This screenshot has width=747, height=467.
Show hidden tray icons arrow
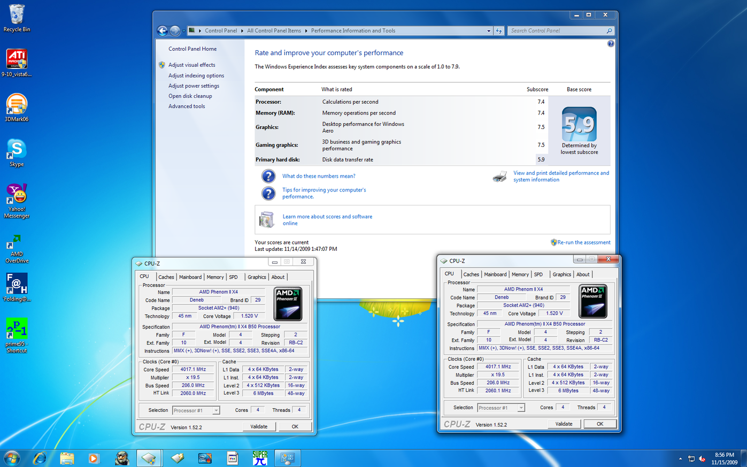point(680,459)
